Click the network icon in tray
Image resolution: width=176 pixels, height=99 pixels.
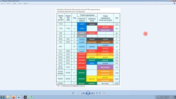point(166,97)
